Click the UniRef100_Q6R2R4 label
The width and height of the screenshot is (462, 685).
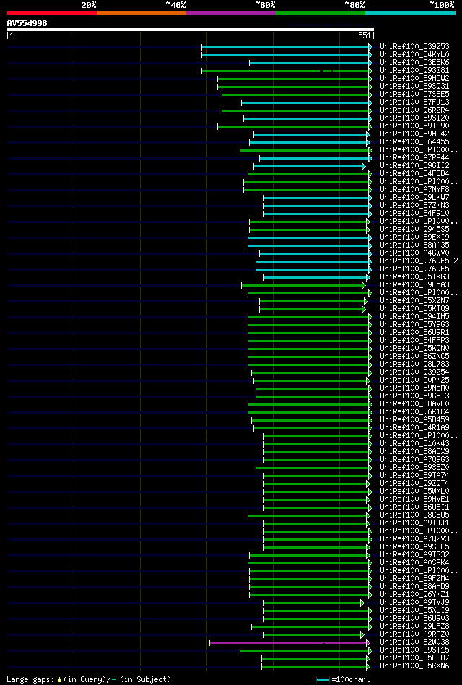(415, 110)
